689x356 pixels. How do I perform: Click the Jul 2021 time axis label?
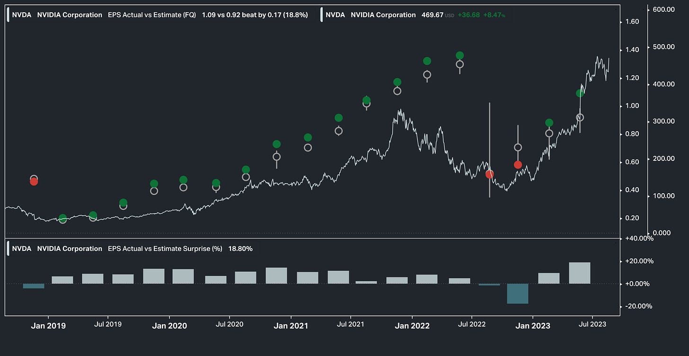(350, 324)
